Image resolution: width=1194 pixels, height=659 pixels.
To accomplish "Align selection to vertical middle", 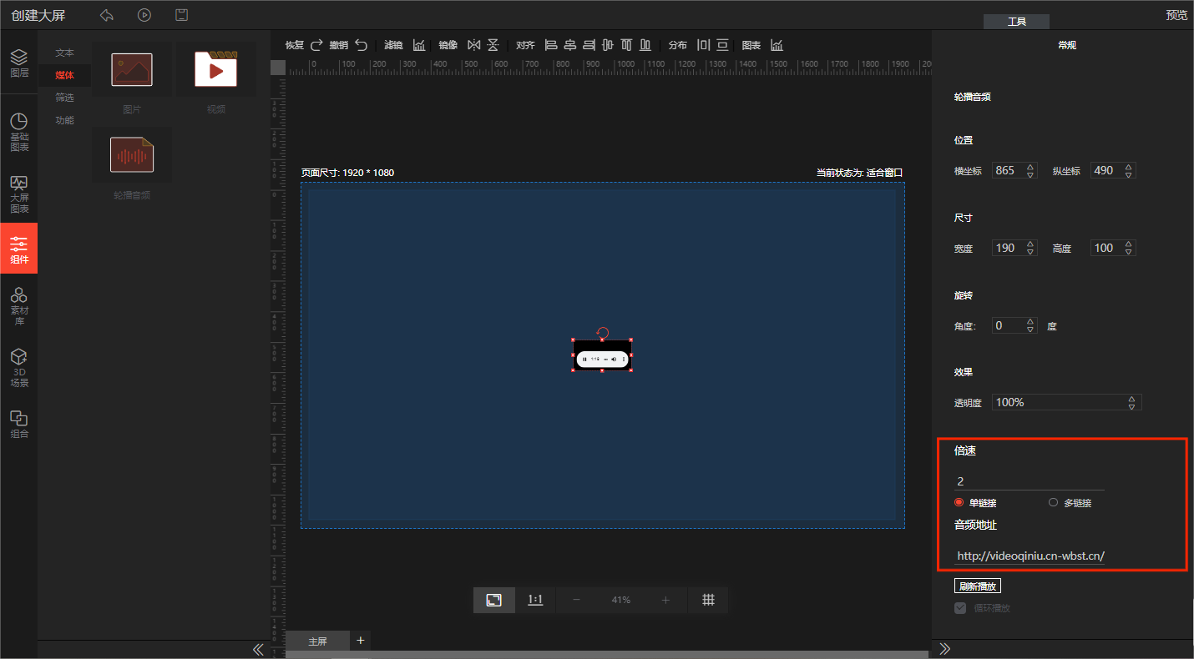I will (x=607, y=45).
